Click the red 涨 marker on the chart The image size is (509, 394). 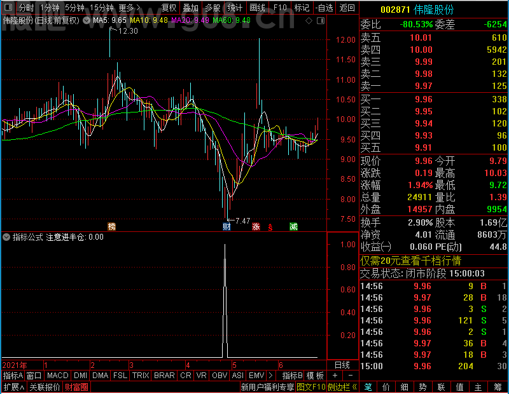tap(256, 226)
